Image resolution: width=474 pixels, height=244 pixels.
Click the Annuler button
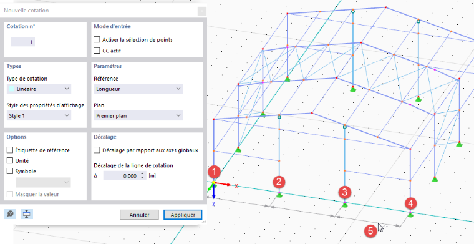[139, 215]
